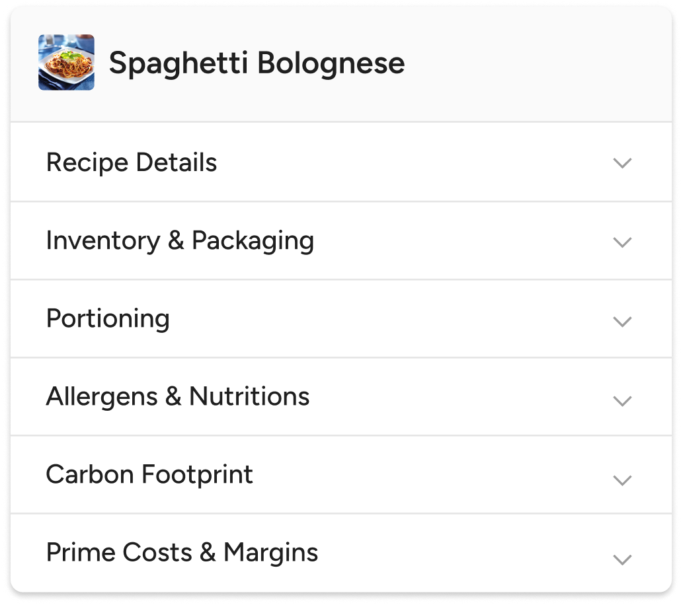Image resolution: width=681 pixels, height=605 pixels.
Task: Open the Portioning section
Action: coord(340,319)
